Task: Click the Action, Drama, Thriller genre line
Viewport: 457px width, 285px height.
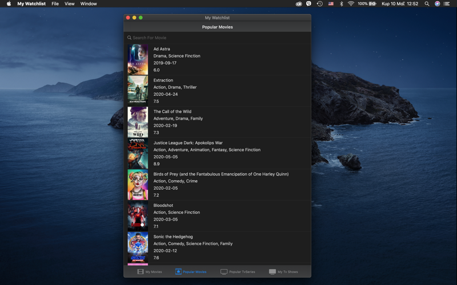Action: point(175,87)
